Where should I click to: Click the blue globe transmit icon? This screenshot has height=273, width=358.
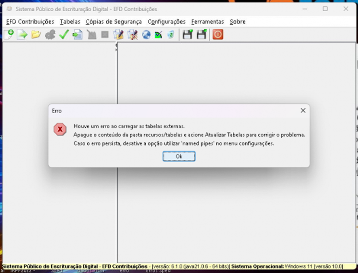(x=146, y=35)
